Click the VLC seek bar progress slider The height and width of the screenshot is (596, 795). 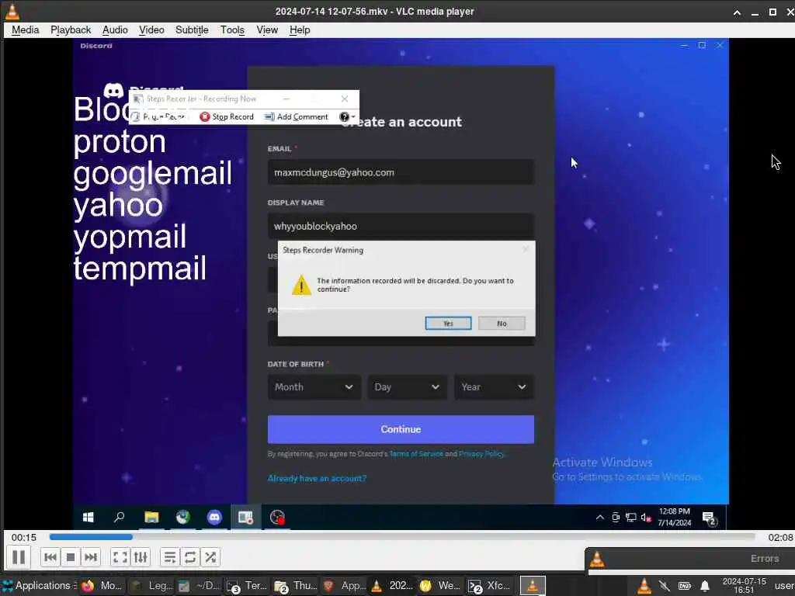click(402, 537)
